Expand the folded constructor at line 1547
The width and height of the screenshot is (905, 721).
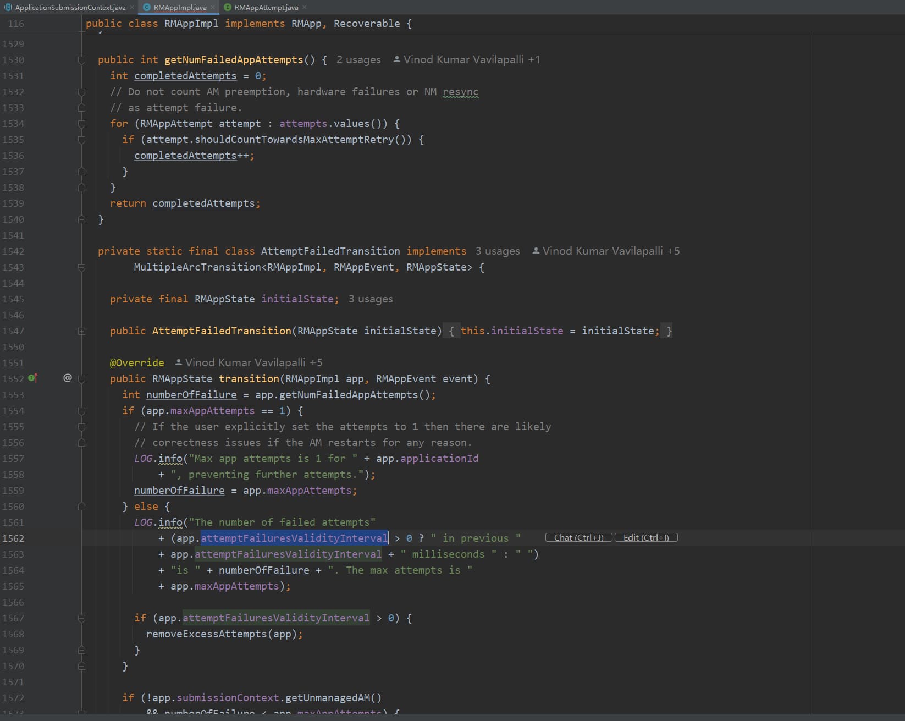click(81, 331)
